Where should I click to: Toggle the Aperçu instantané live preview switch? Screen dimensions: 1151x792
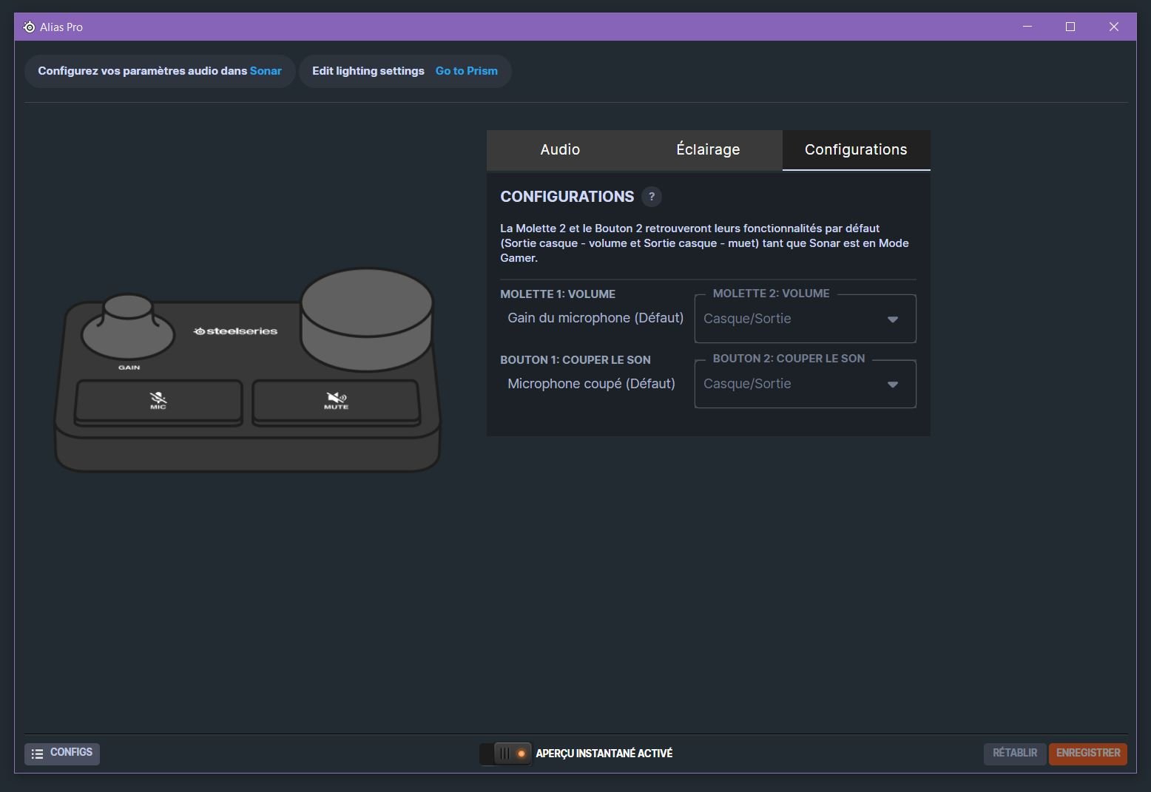coord(505,754)
